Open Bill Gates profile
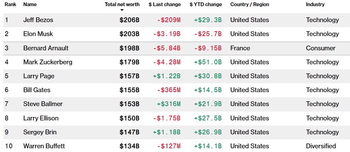 (37, 90)
